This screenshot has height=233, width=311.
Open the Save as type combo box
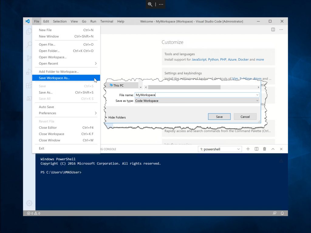[x=197, y=101]
